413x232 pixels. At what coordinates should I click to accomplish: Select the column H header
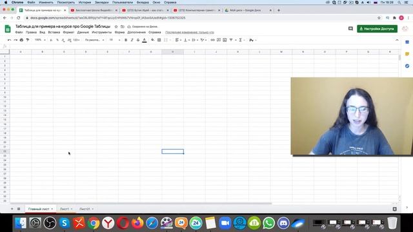tap(173, 52)
